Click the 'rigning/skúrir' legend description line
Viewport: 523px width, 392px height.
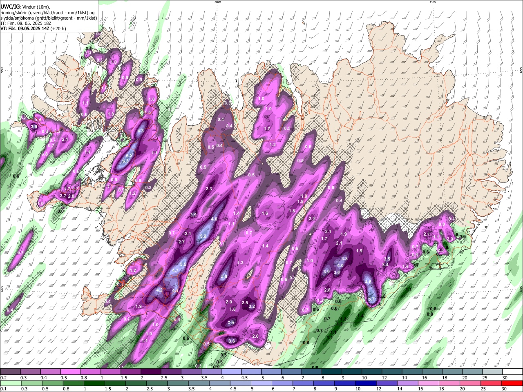(x=48, y=13)
